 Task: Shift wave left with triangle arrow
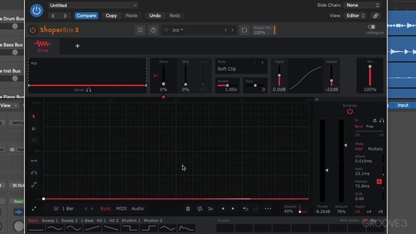pos(222,209)
